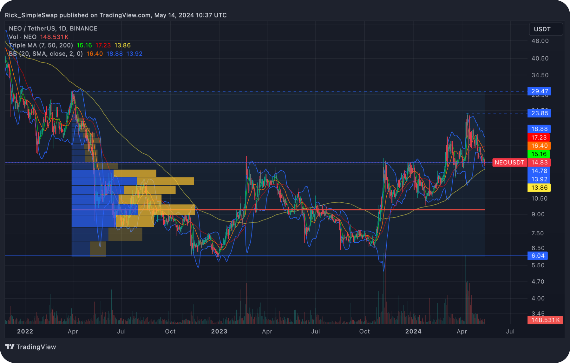Viewport: 570px width, 363px height.
Task: Click the 18.88 upper Bollinger Band tag
Action: click(539, 129)
